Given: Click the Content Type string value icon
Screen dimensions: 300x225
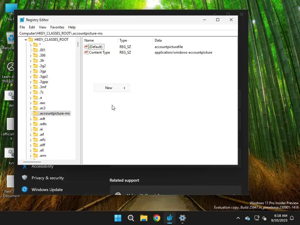Looking at the screenshot, I should pyautogui.click(x=86, y=52).
